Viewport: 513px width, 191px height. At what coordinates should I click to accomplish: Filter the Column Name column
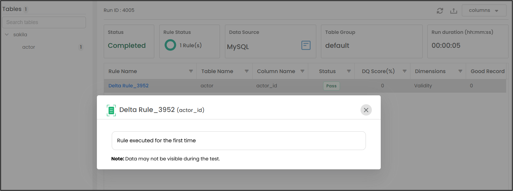pos(302,71)
